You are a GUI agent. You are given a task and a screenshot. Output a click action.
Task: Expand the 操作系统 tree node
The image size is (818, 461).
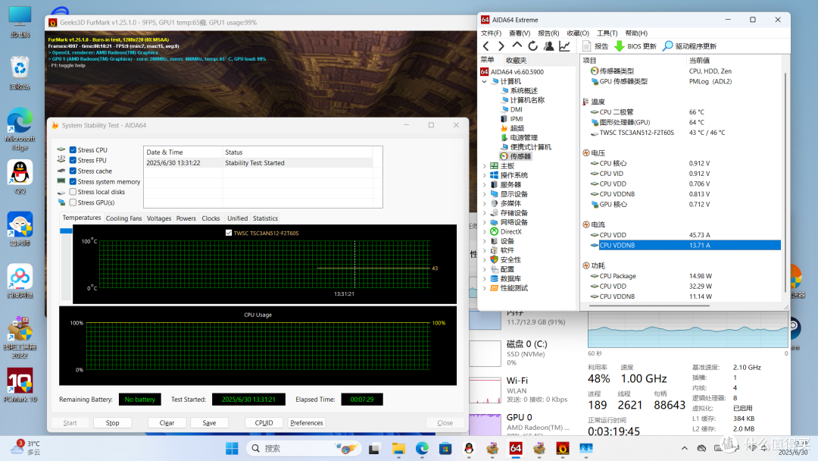click(485, 175)
